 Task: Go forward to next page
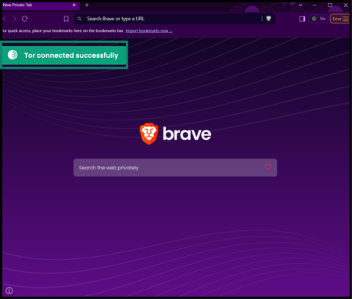tap(15, 19)
